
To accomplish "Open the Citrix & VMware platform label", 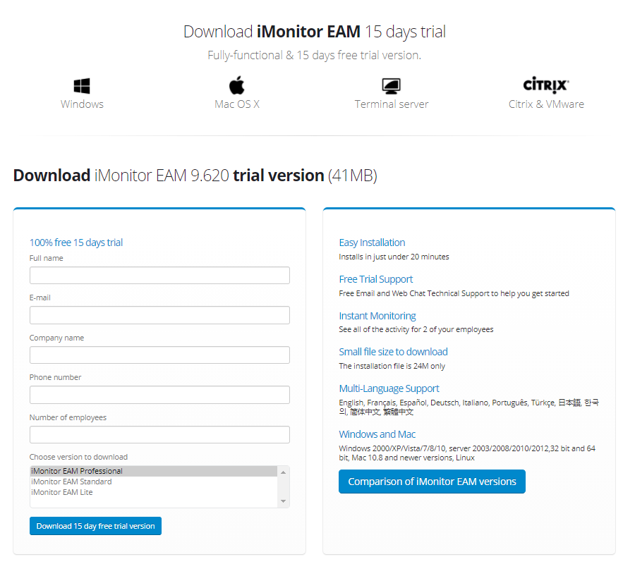I will (x=546, y=104).
